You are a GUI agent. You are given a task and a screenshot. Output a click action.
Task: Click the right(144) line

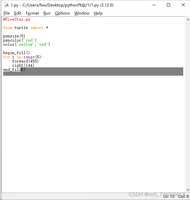click(x=23, y=65)
